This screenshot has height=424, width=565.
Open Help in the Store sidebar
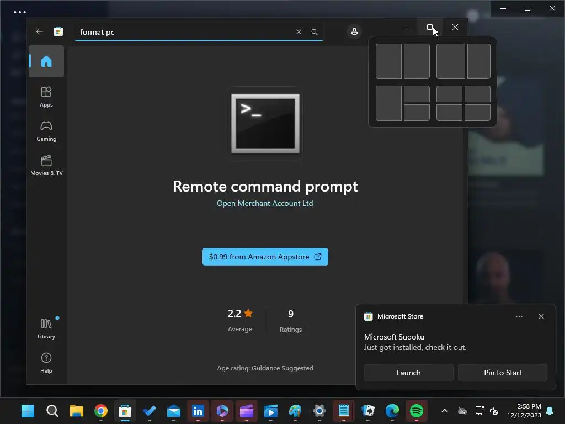tap(46, 363)
